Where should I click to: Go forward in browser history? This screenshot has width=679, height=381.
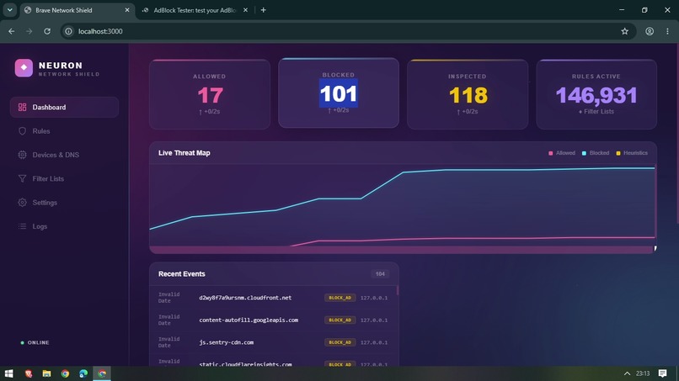click(29, 31)
